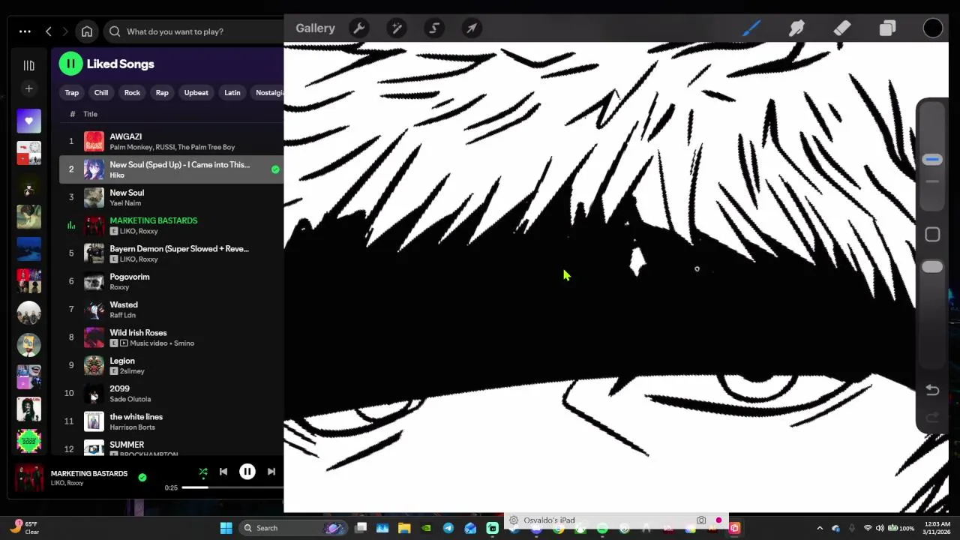Image resolution: width=960 pixels, height=540 pixels.
Task: Open Windows Start menu
Action: (226, 528)
